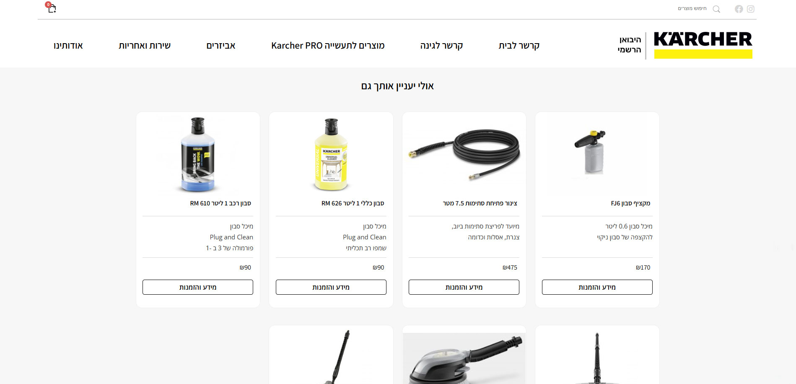Screen dimensions: 796x384
Task: Open the קרשר לבית menu
Action: [519, 45]
